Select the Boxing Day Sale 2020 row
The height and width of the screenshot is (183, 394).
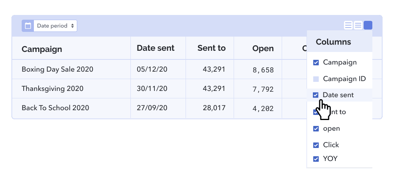pyautogui.click(x=58, y=69)
